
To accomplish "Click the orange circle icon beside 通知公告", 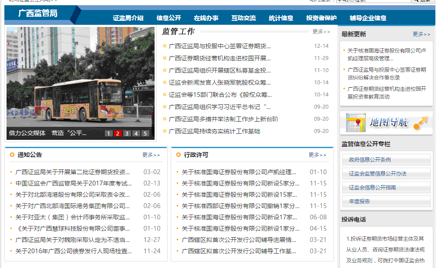I will (12, 155).
